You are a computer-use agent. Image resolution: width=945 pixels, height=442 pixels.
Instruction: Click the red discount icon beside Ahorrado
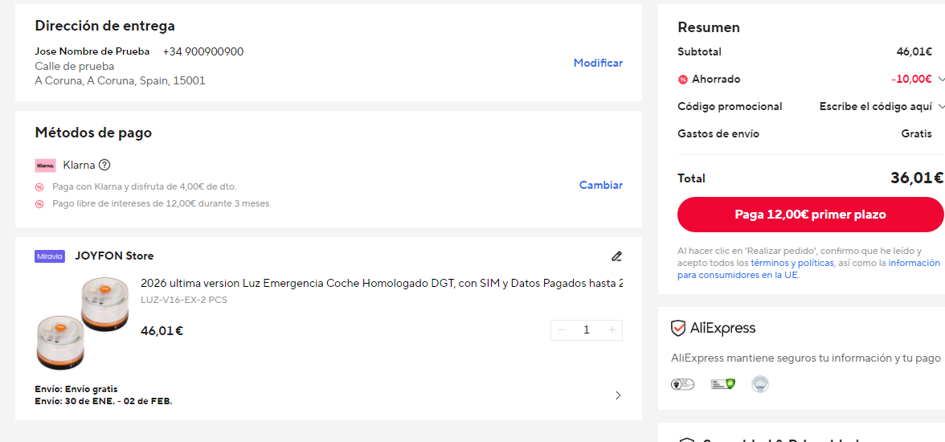click(683, 80)
